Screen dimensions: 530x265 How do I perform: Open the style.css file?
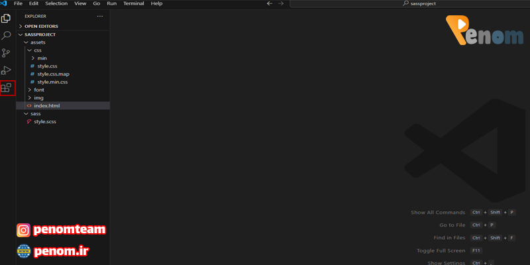47,66
